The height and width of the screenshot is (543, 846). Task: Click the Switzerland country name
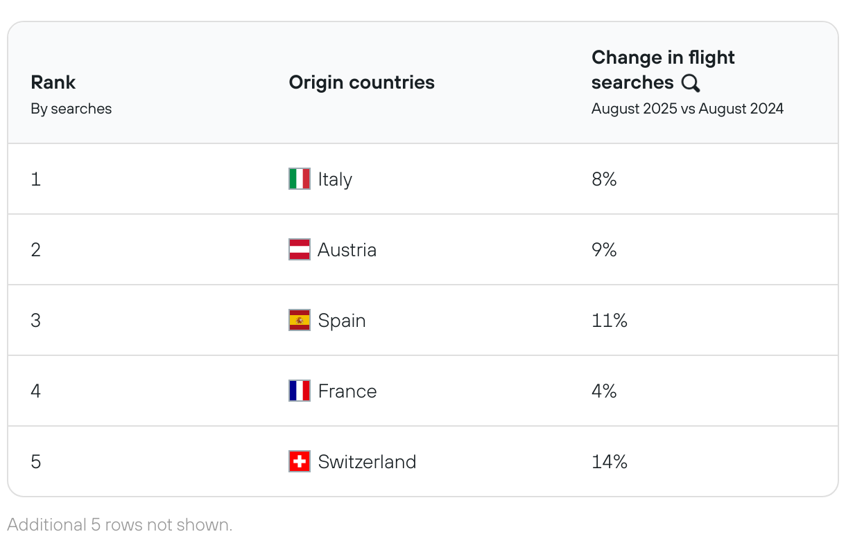[x=367, y=462]
